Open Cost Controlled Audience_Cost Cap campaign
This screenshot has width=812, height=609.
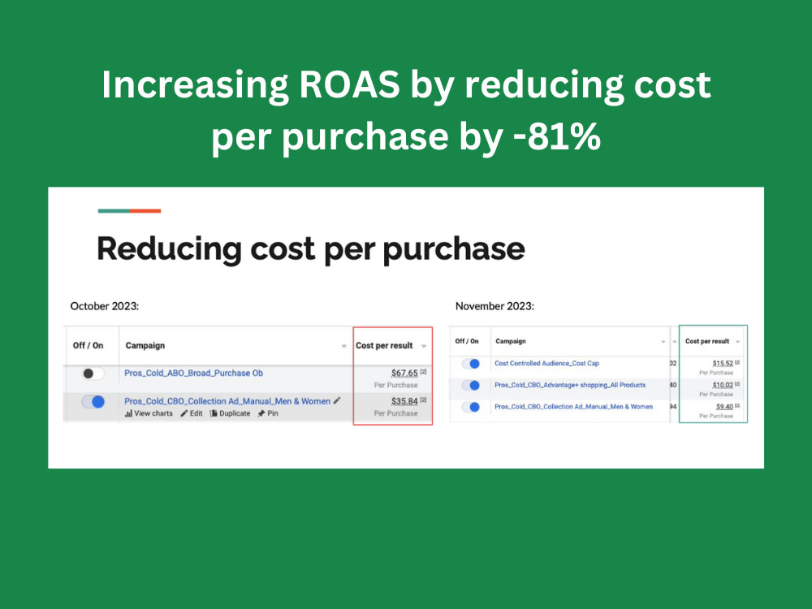[x=546, y=364]
